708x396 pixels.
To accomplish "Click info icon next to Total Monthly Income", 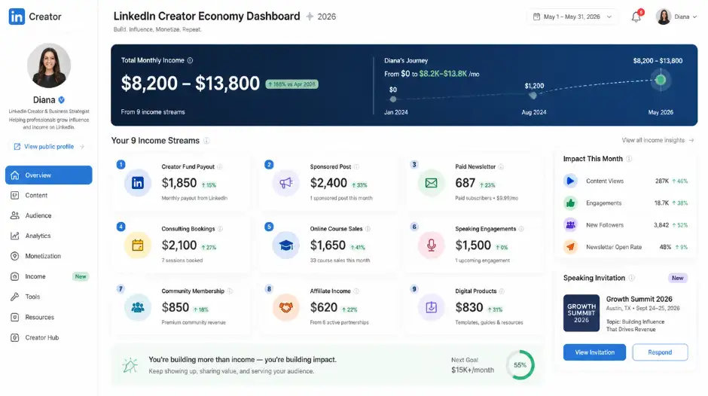I will (x=190, y=60).
